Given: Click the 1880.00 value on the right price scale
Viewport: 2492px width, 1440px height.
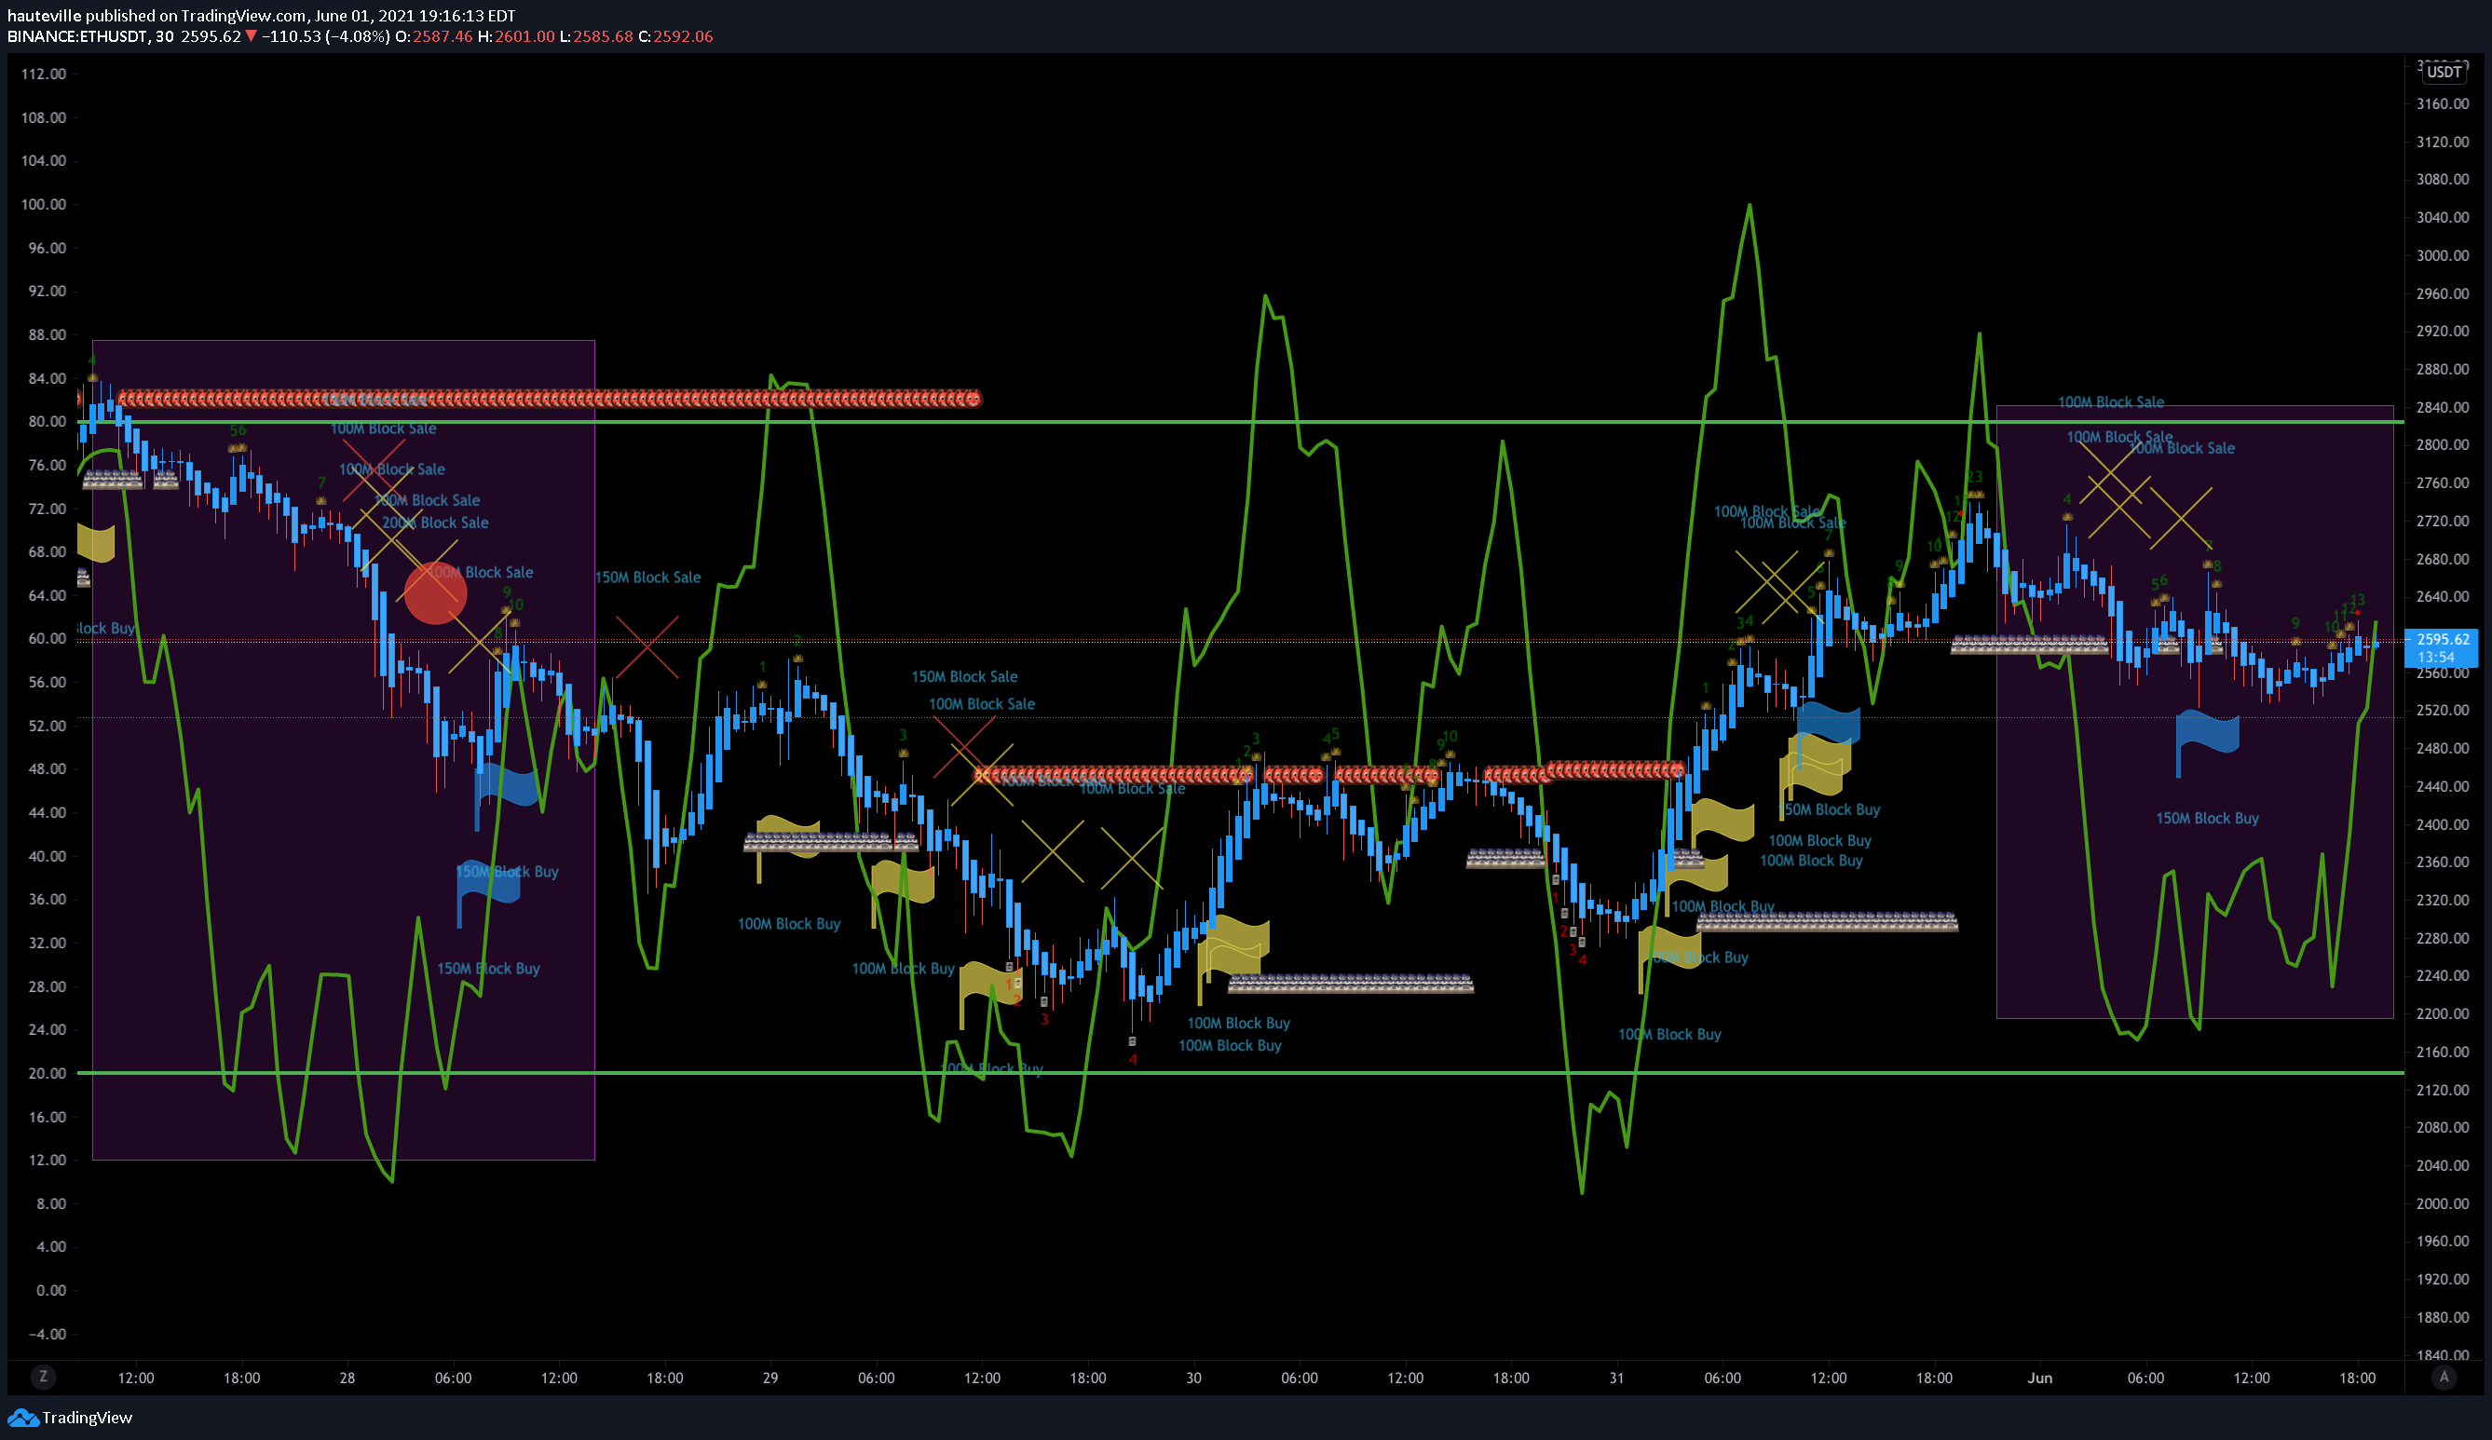Looking at the screenshot, I should (2443, 1317).
